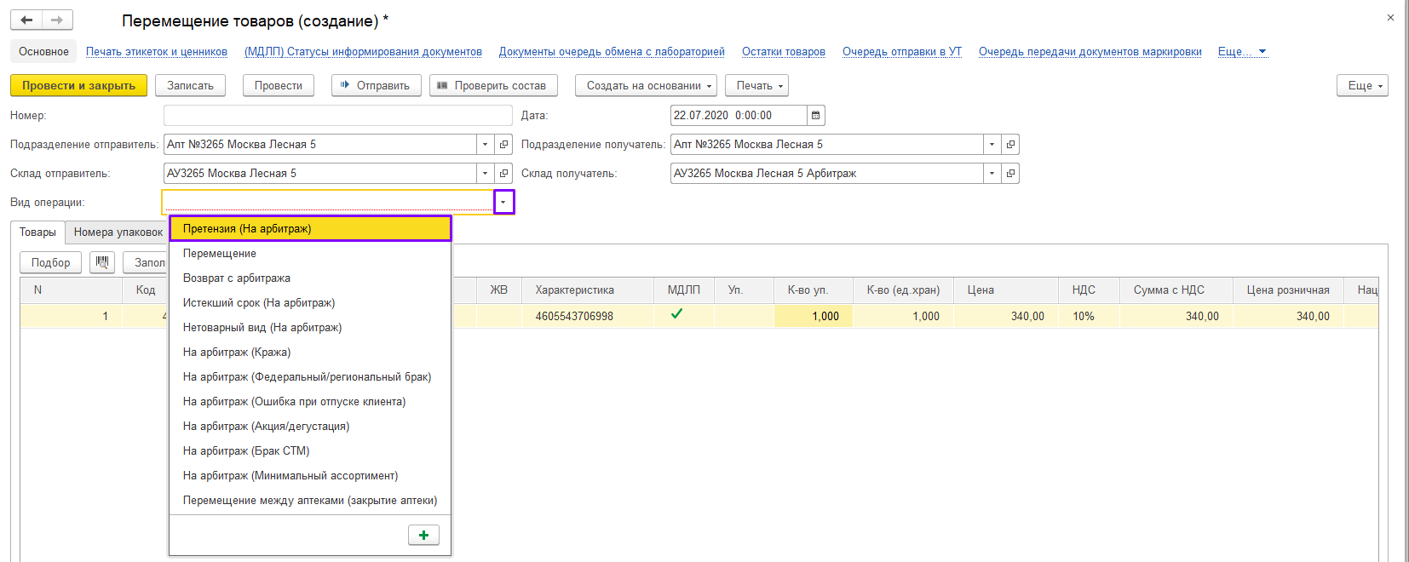Click the back navigation arrow
1409x562 pixels.
pos(26,20)
